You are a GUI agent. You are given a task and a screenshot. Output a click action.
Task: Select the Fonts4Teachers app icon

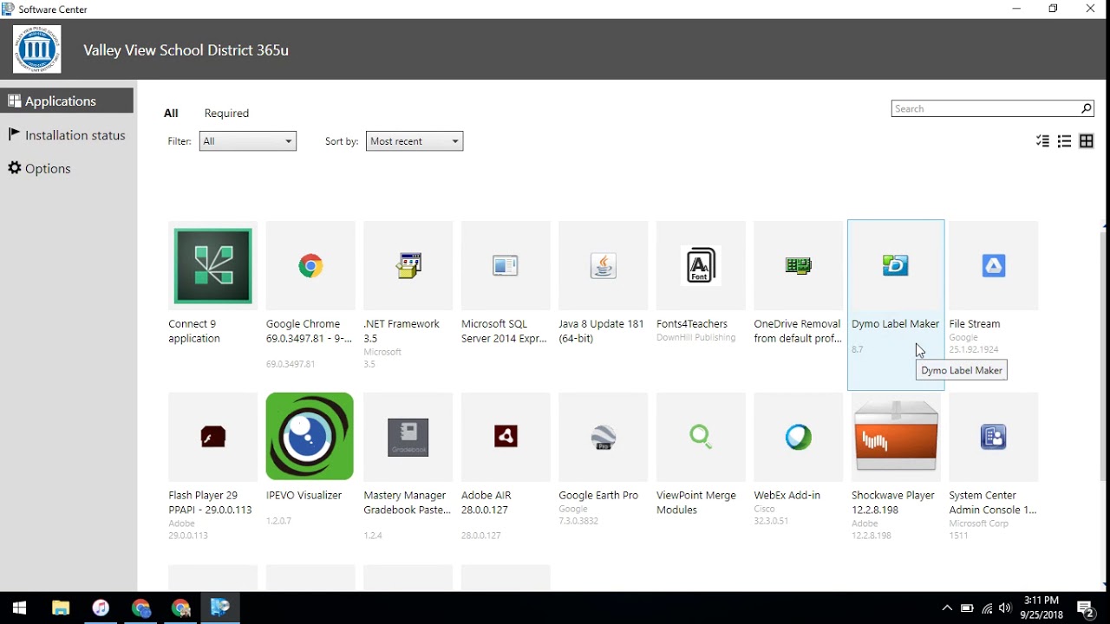[x=701, y=265]
